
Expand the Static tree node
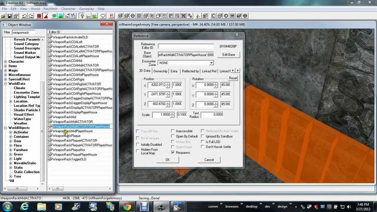coord(11,168)
